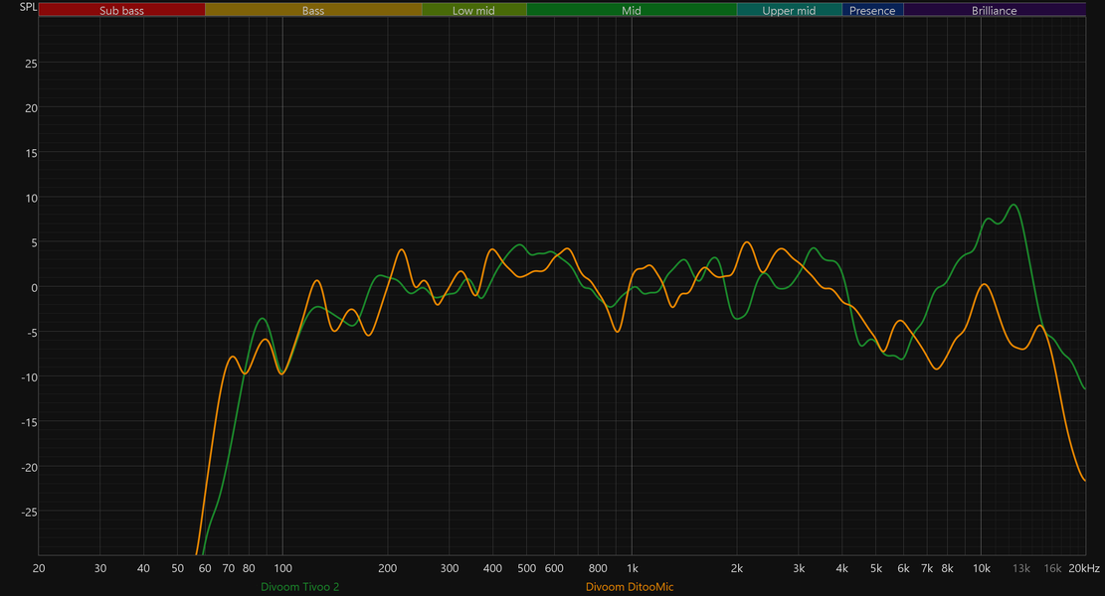This screenshot has height=596, width=1105.
Task: Click the 20kHz axis label
Action: (1084, 568)
